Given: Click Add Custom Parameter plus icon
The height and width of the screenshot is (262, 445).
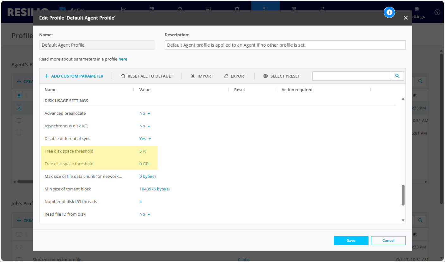Looking at the screenshot, I should pos(47,76).
